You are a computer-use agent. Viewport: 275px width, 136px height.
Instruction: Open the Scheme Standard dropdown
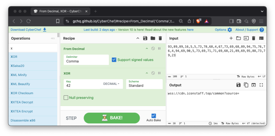coord(144,84)
